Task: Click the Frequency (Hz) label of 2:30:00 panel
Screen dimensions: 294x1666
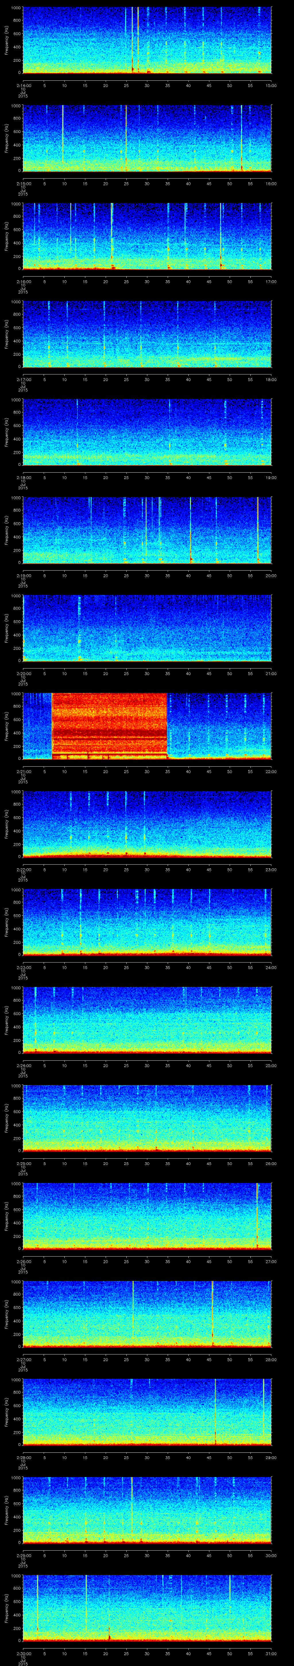Action: point(7,1608)
